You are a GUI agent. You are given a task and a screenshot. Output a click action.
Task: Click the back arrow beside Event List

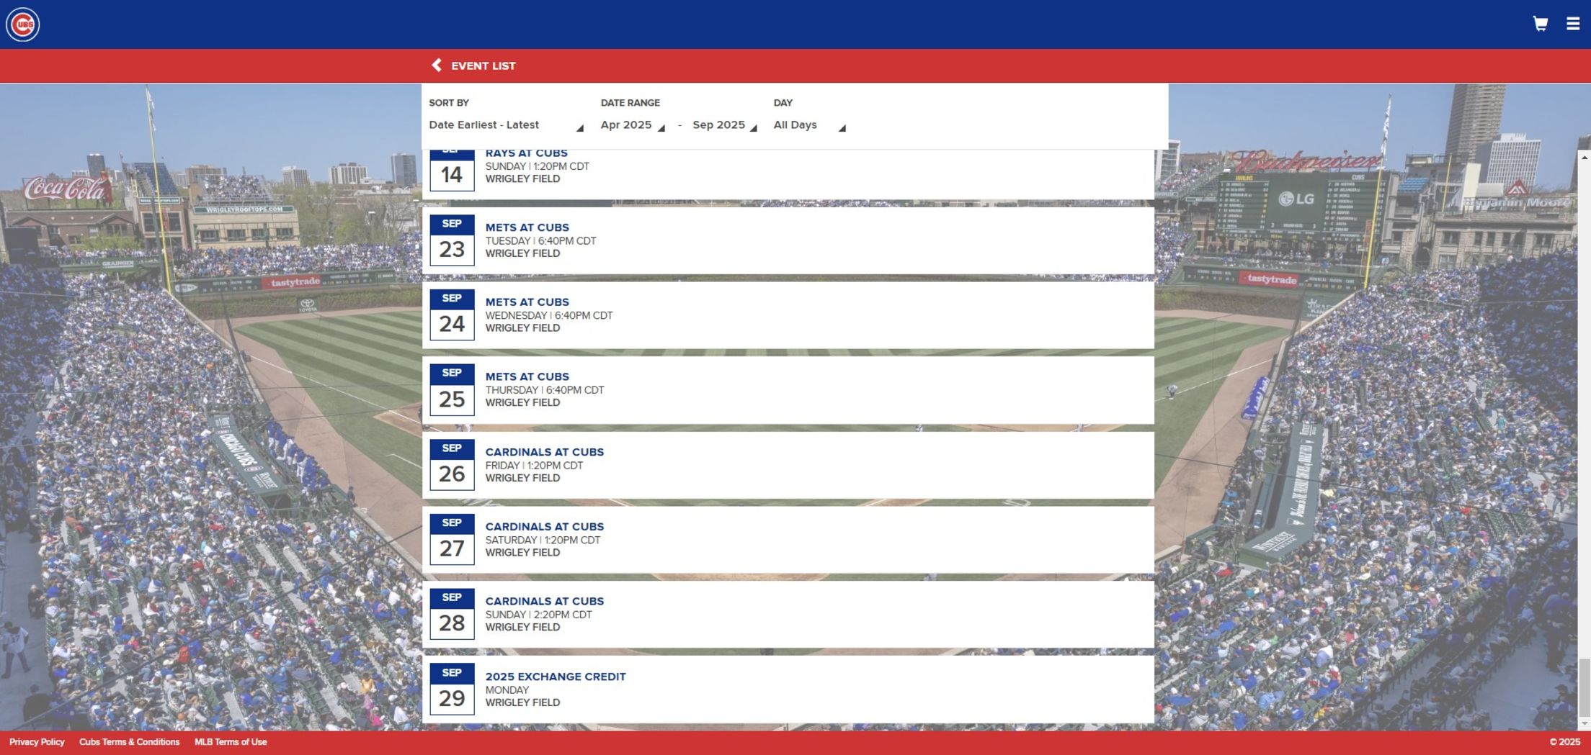pos(437,65)
